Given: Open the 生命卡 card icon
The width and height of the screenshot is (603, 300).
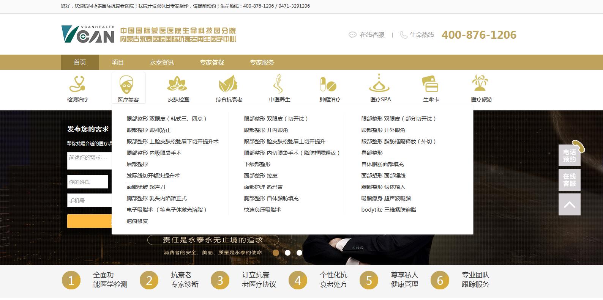Looking at the screenshot, I should (x=431, y=83).
